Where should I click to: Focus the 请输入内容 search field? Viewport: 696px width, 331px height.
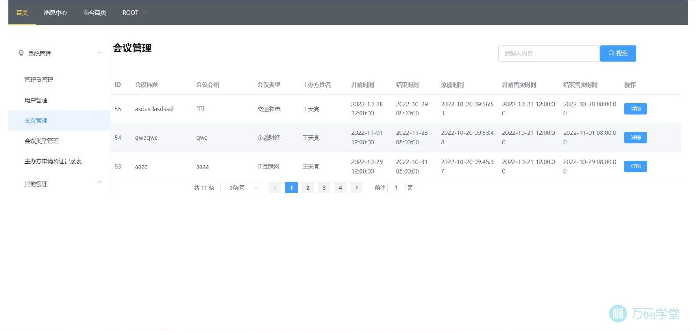549,53
